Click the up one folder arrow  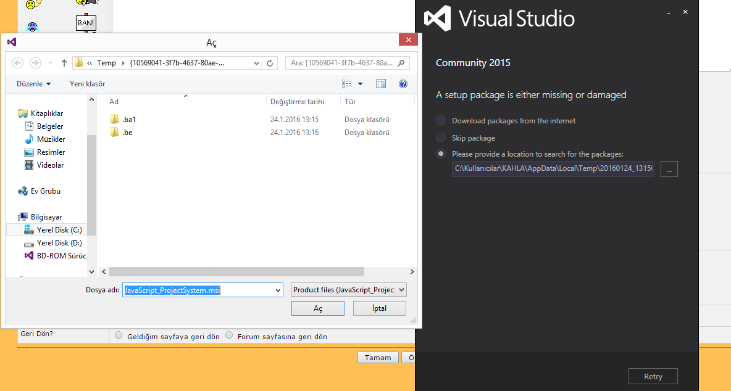[x=64, y=63]
